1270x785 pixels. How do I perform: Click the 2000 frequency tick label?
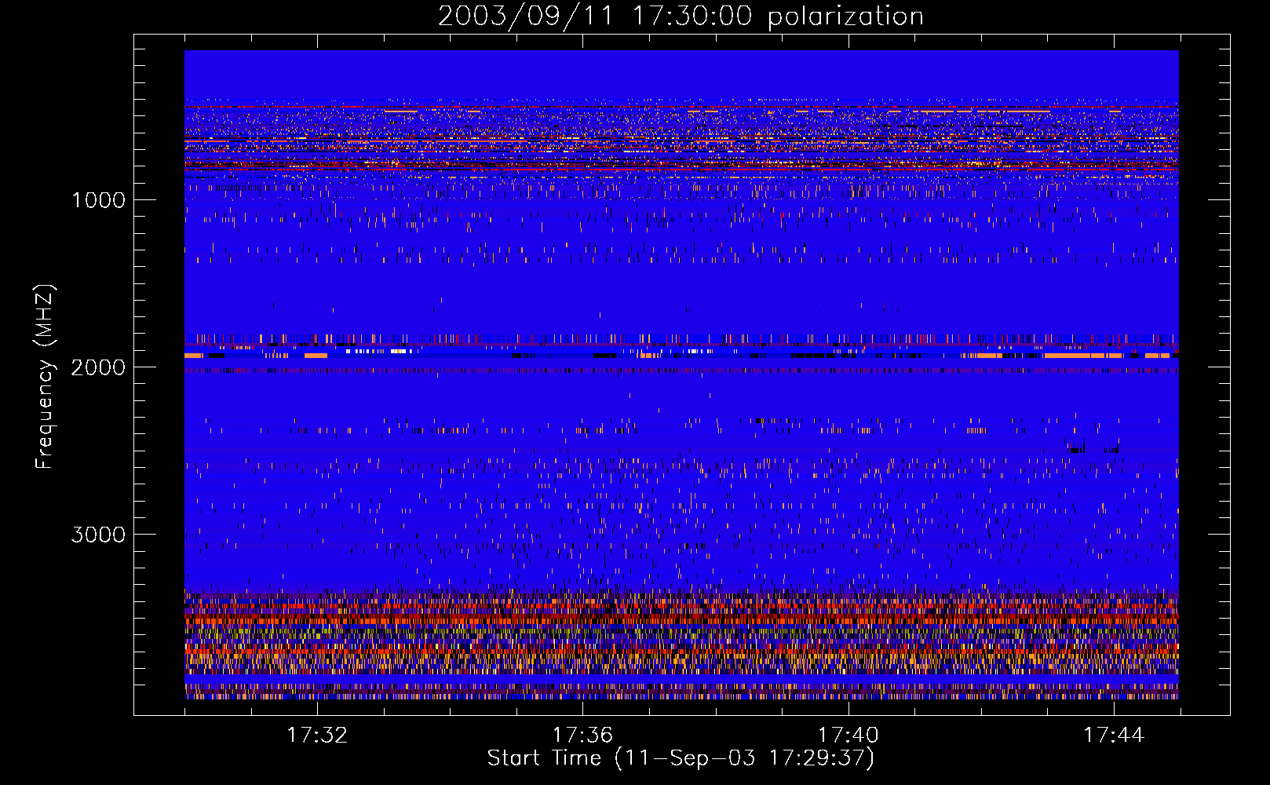98,367
